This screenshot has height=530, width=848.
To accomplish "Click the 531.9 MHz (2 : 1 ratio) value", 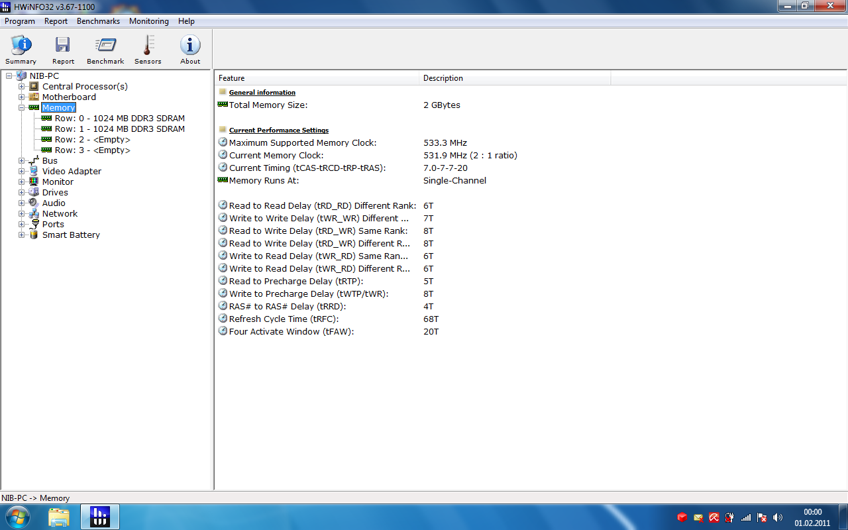I will (x=470, y=156).
